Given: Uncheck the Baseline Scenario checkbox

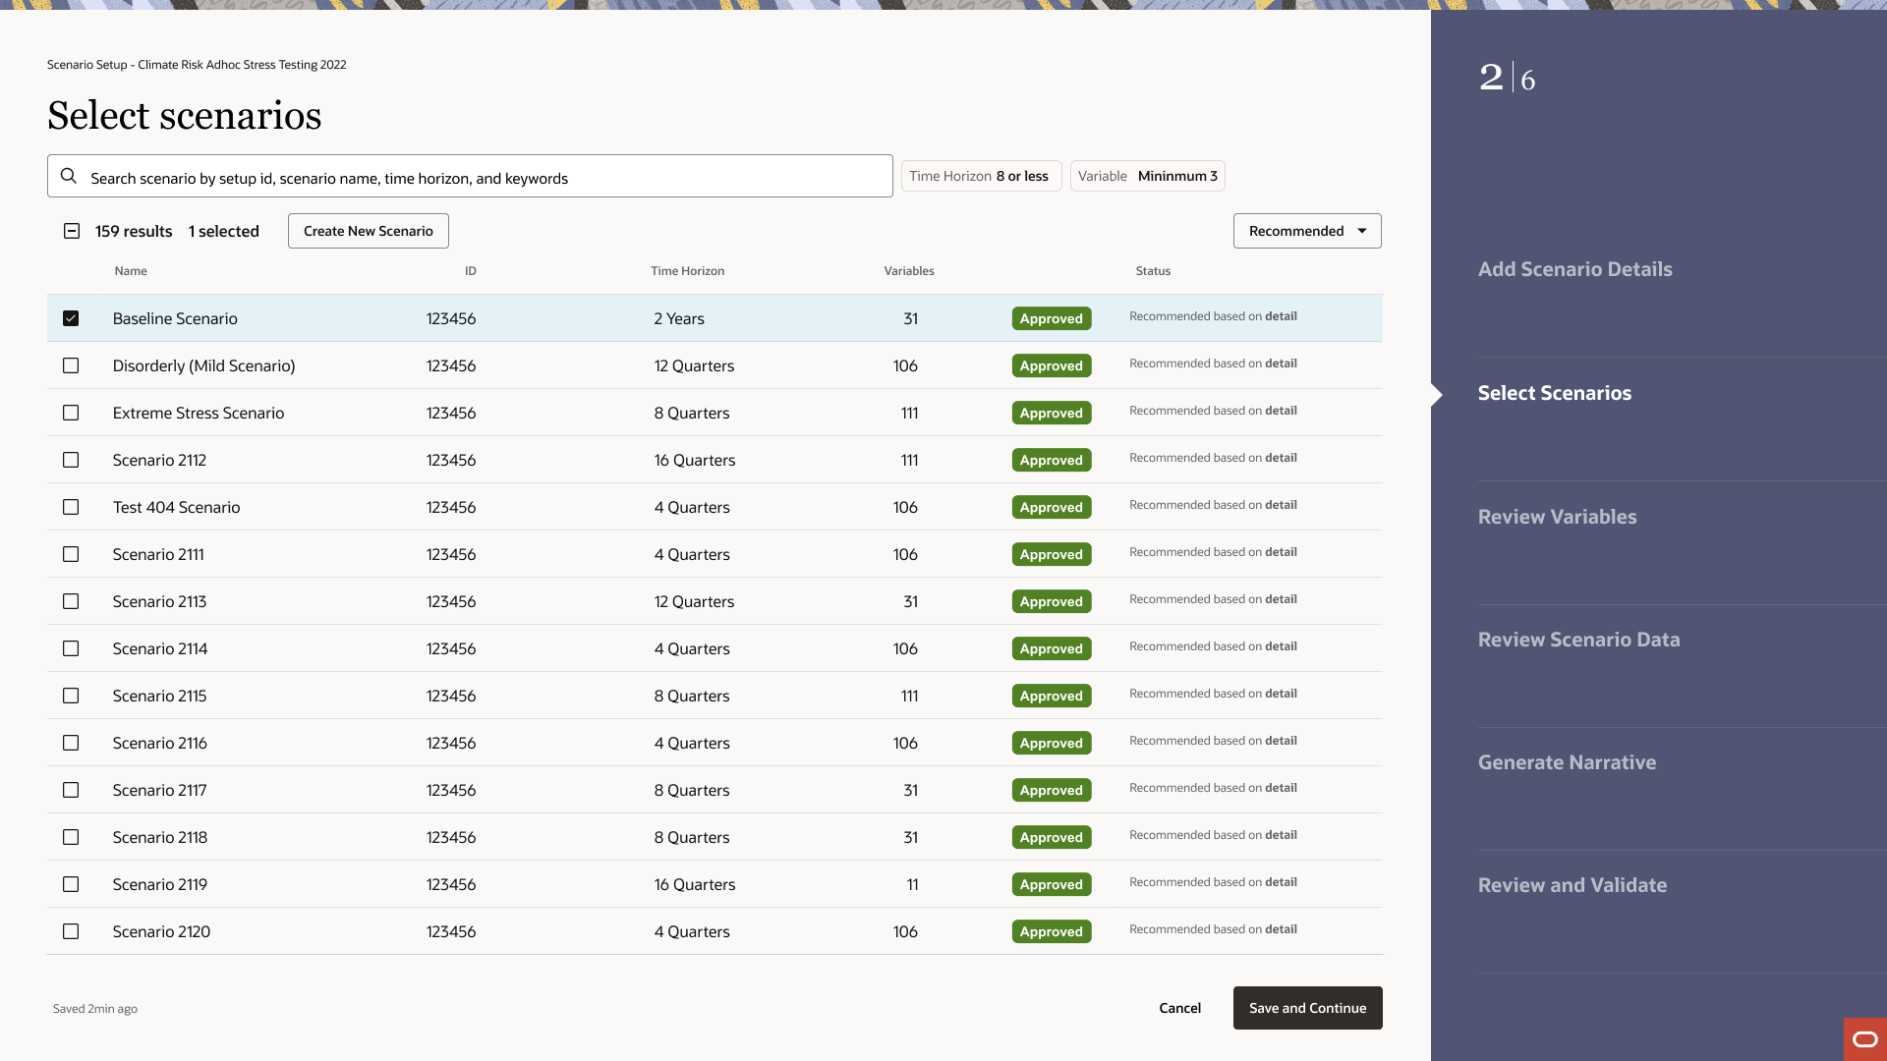Looking at the screenshot, I should pos(71,318).
